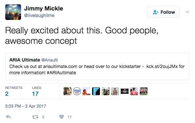
Task: Retweet using the retweet arrows icon
Action: [35, 117]
